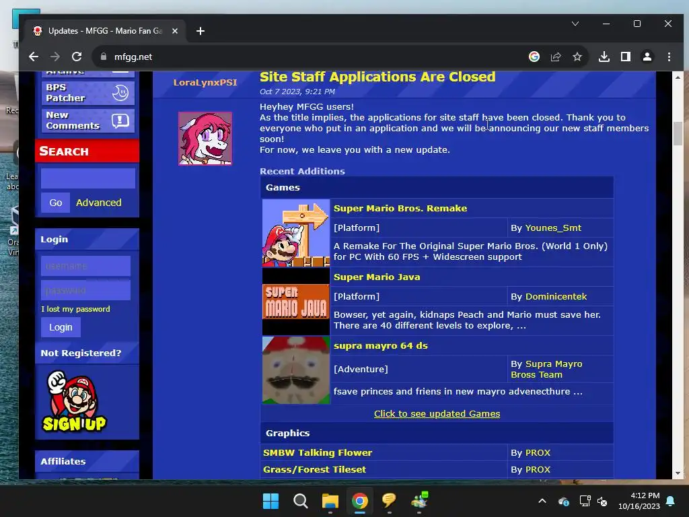Open Advanced search link
Image resolution: width=689 pixels, height=517 pixels.
[98, 203]
